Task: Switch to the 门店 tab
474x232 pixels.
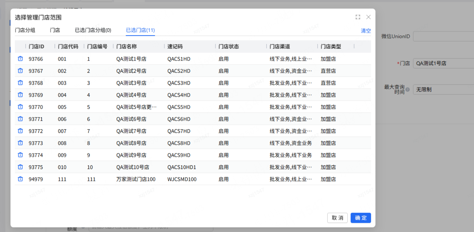Action: point(55,30)
